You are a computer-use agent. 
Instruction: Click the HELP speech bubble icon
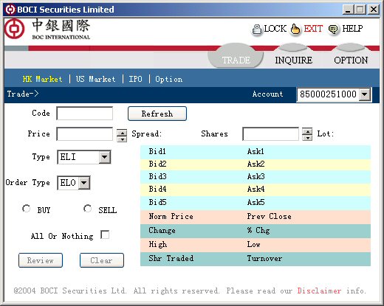coord(334,30)
